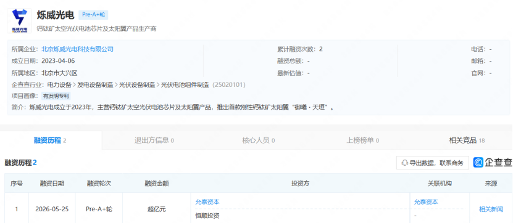Image resolution: width=513 pixels, height=223 pixels.
Task: Click the 2026-05-25 financing date cell
Action: [52, 209]
